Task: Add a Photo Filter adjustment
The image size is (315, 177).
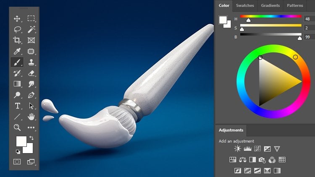Action: [262, 160]
